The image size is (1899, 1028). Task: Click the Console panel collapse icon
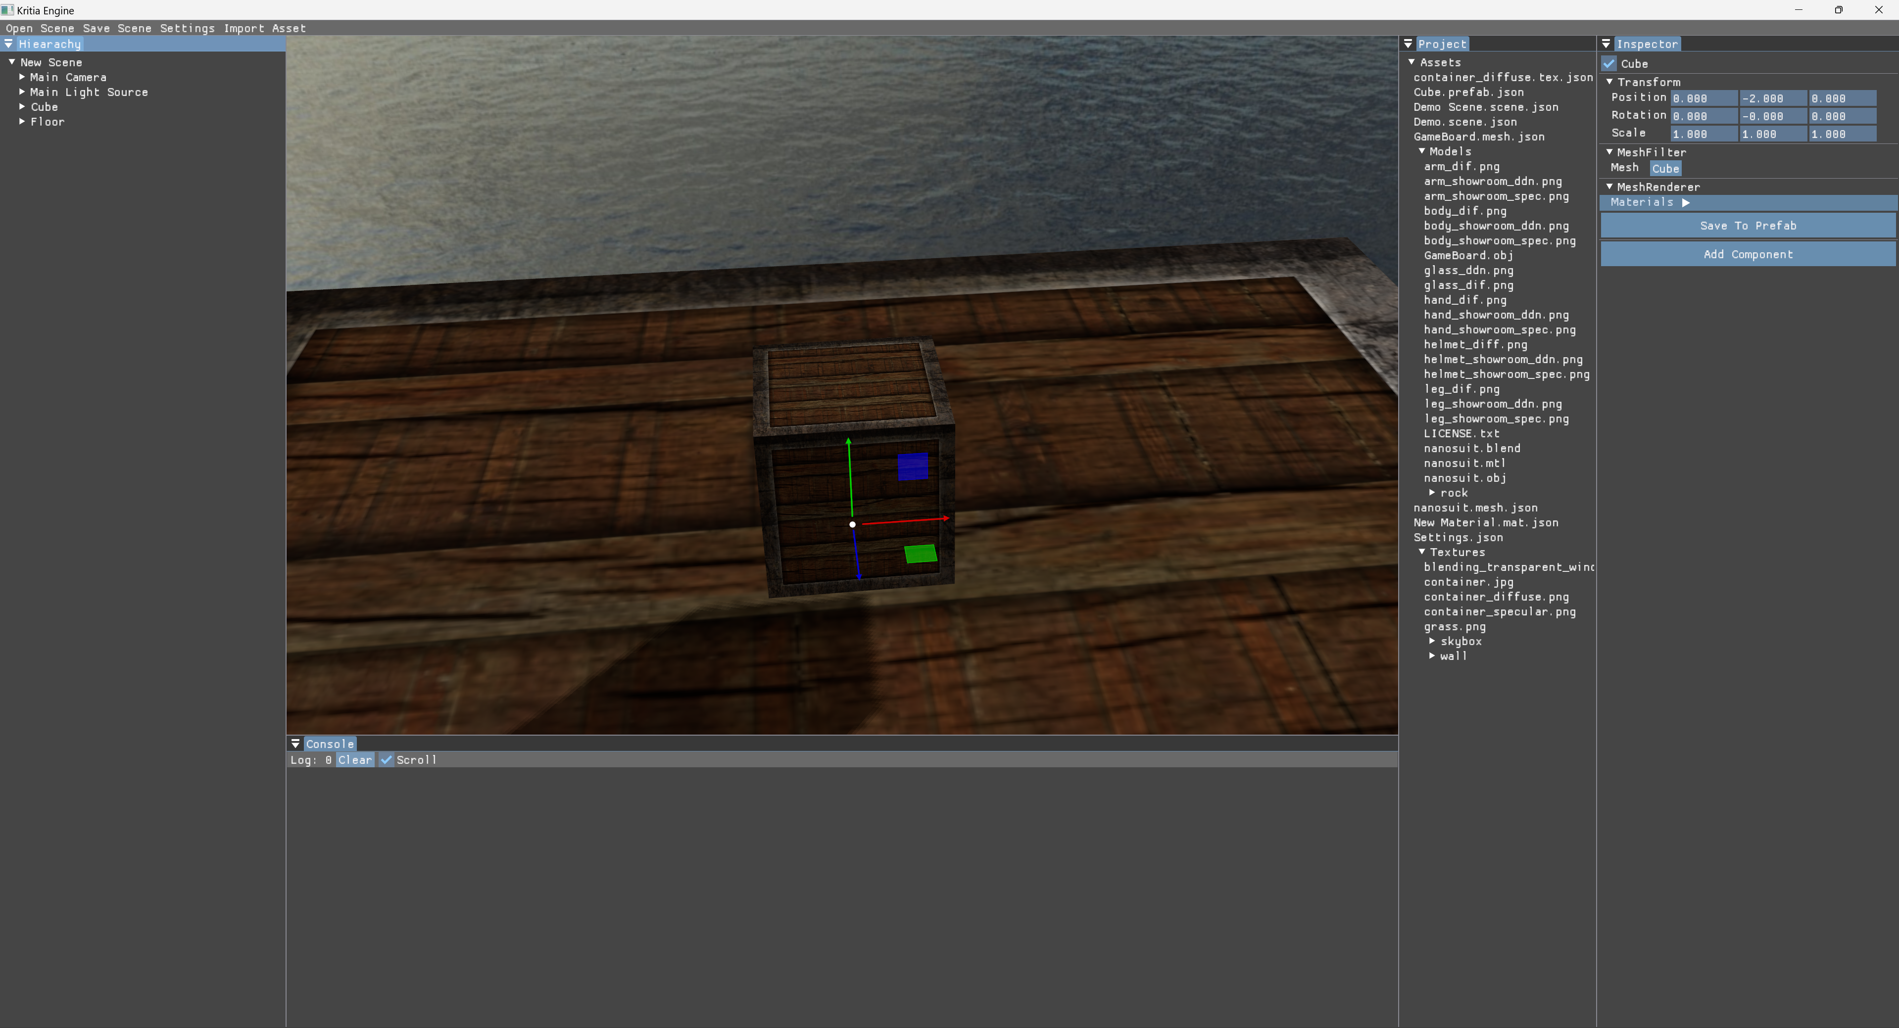tap(295, 745)
